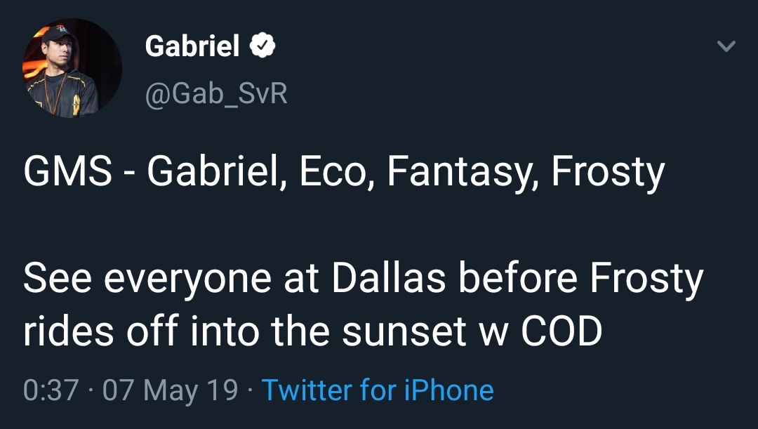
Task: Expand the tweet options chevron
Action: click(726, 47)
